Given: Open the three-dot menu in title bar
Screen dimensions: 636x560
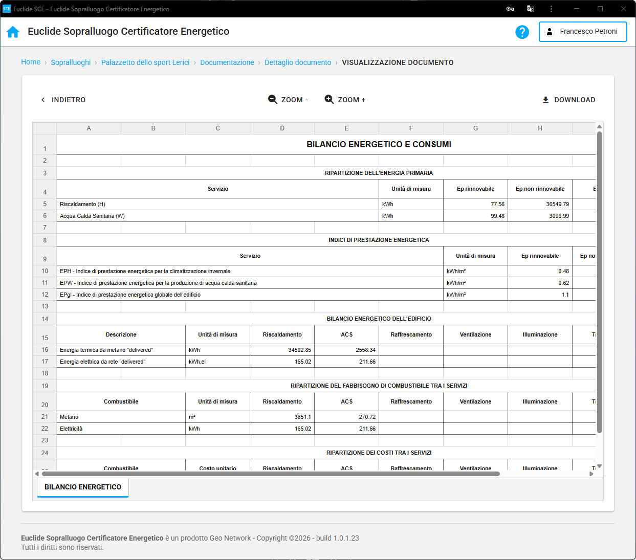Looking at the screenshot, I should 551,9.
